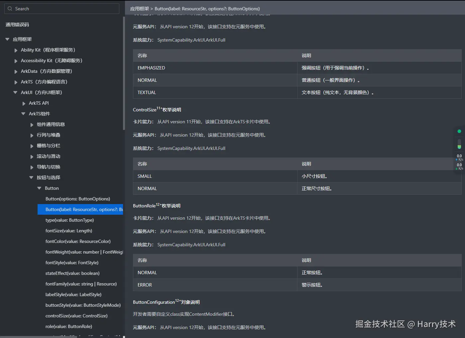Open fontFamily(value: string | Resource) entry
The width and height of the screenshot is (465, 338).
[x=81, y=284]
